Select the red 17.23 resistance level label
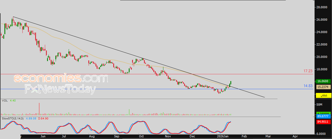Image resolution: width=332 pixels, height=139 pixels. tap(308, 71)
